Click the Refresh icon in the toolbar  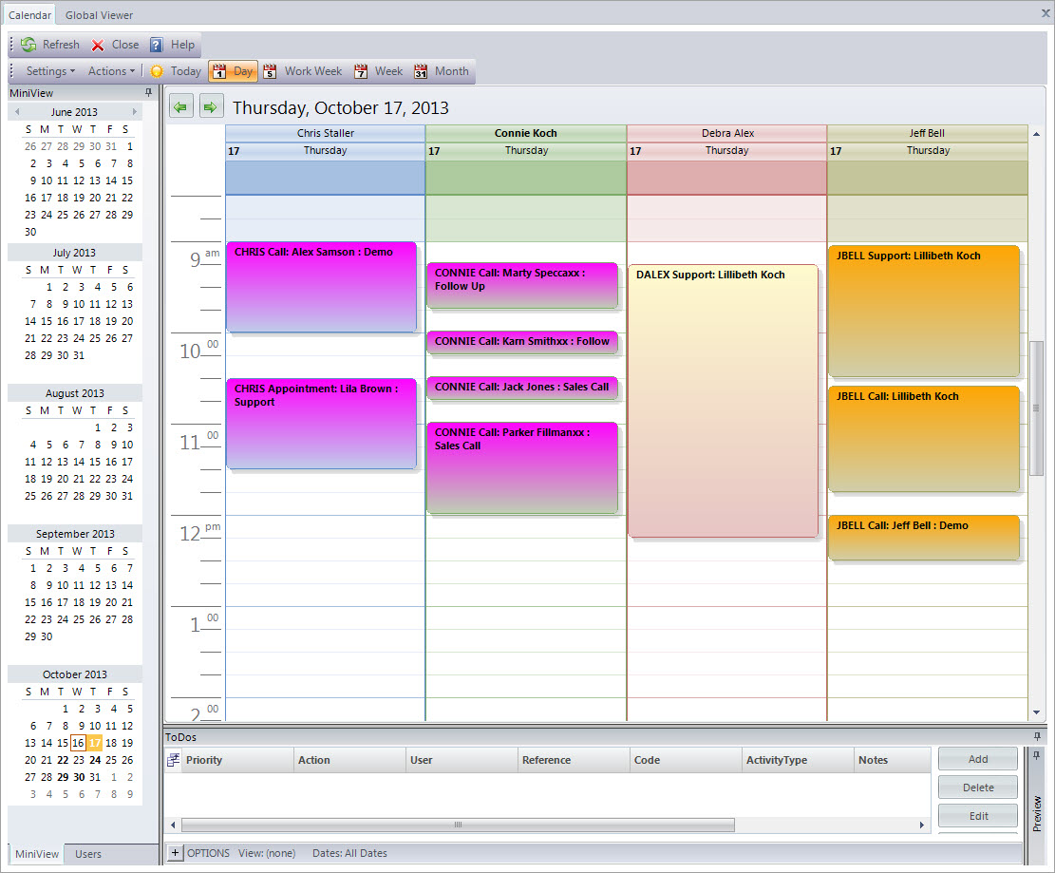(x=28, y=45)
